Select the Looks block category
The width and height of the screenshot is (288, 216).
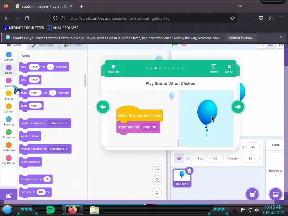coord(9,69)
